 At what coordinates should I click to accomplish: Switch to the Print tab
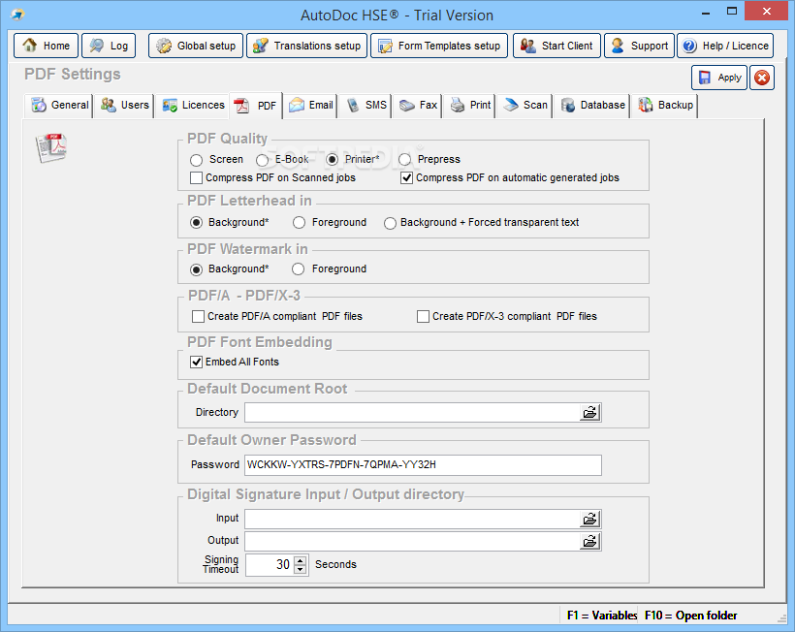click(470, 106)
